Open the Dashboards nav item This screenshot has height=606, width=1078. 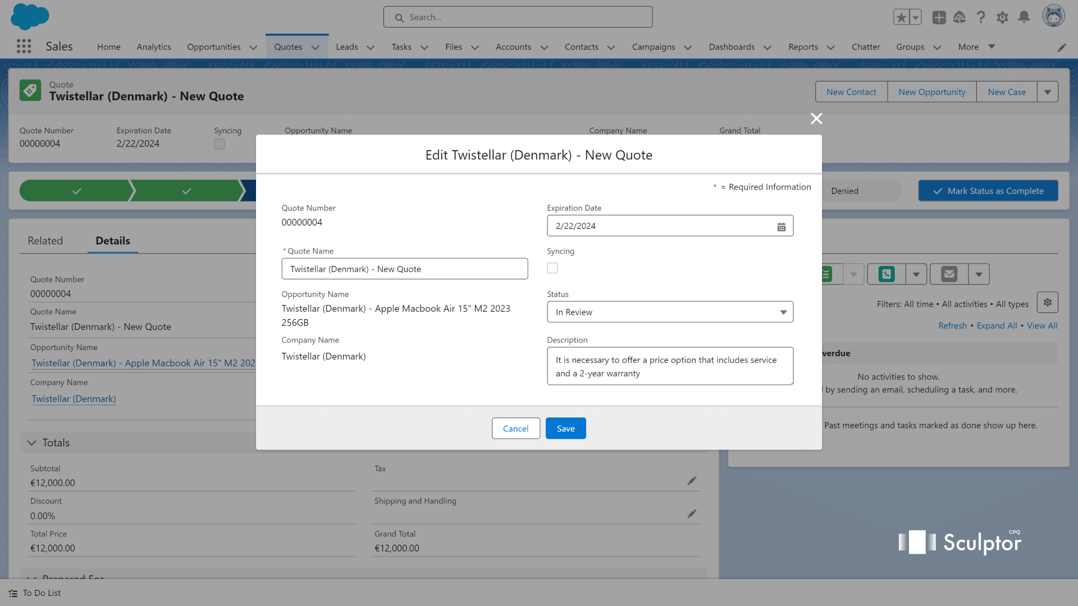[x=732, y=47]
